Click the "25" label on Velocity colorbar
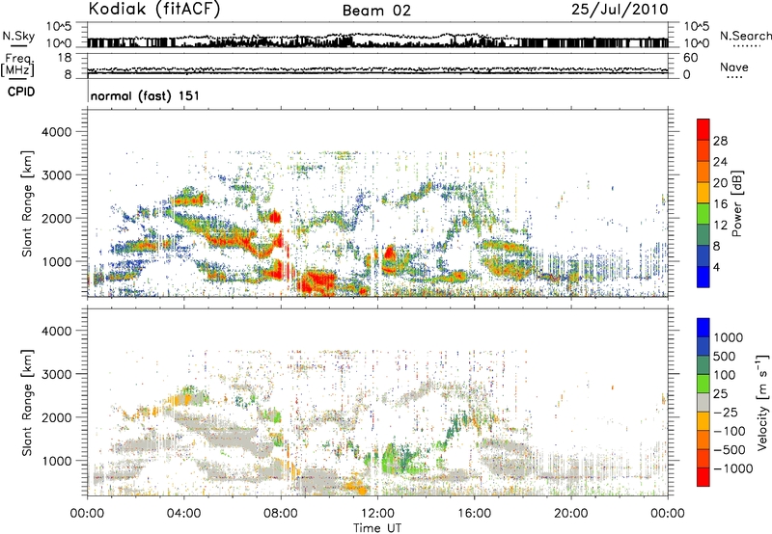 click(x=720, y=393)
